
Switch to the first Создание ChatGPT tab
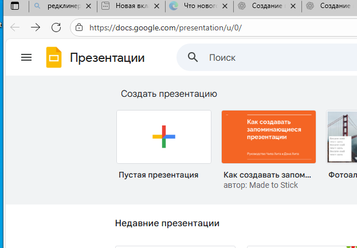click(x=263, y=6)
